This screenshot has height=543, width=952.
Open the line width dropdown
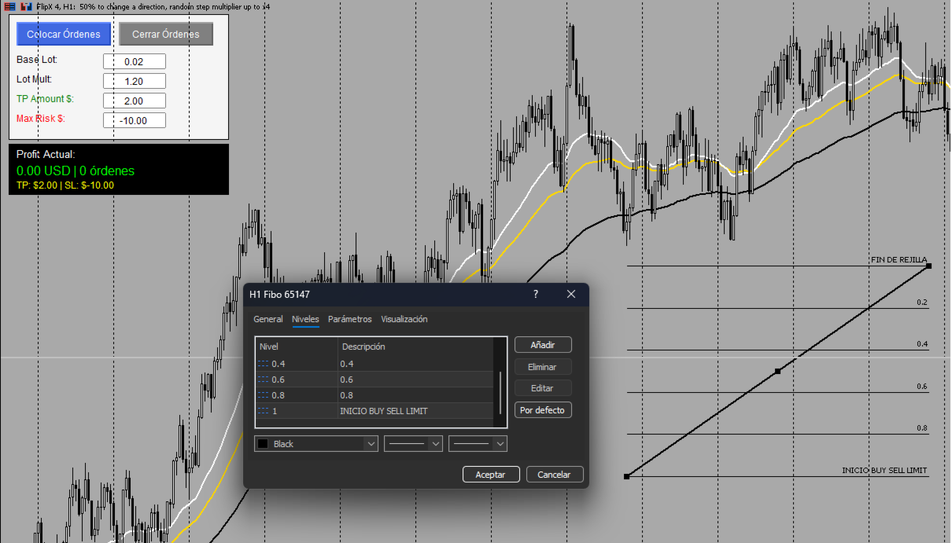(478, 444)
